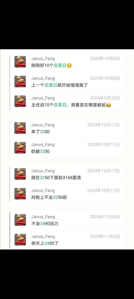Click Janus_Fang name on 对啦上不去3250前 message
Screen dimensions: 134x299
tap(43, 191)
